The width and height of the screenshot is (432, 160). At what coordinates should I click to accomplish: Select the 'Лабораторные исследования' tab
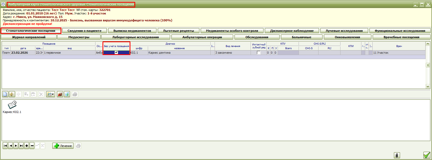pos(136,37)
